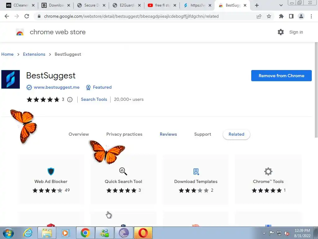318x239 pixels.
Task: Click the Featured link
Action: [x=102, y=87]
